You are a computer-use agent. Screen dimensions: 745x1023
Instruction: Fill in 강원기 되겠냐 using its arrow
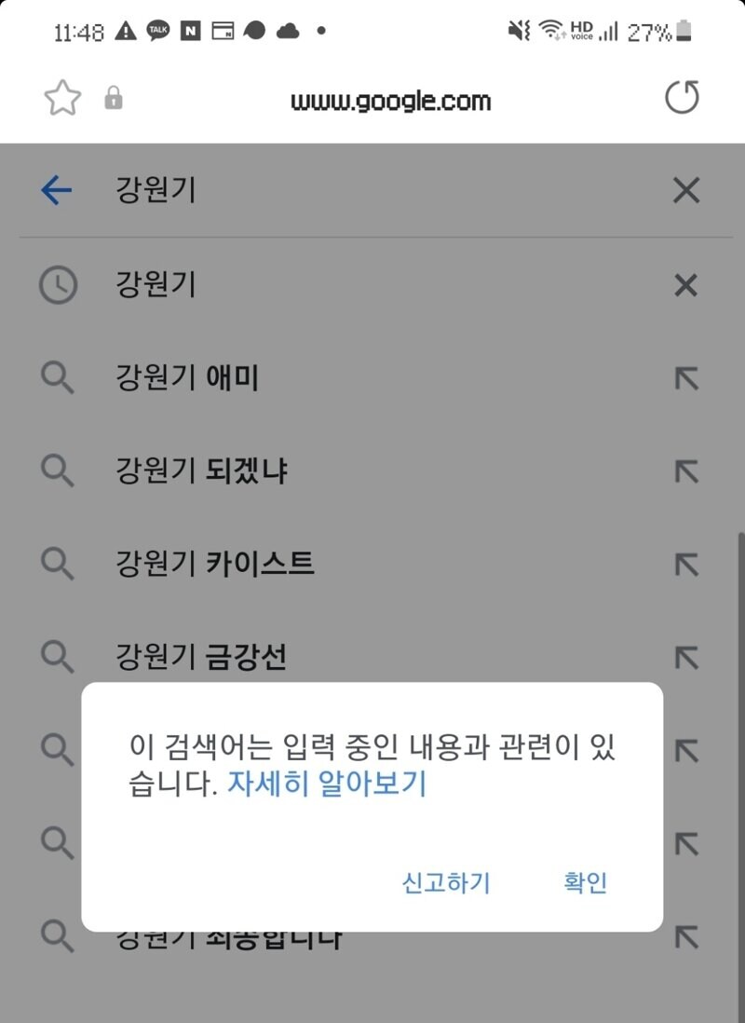(x=686, y=471)
